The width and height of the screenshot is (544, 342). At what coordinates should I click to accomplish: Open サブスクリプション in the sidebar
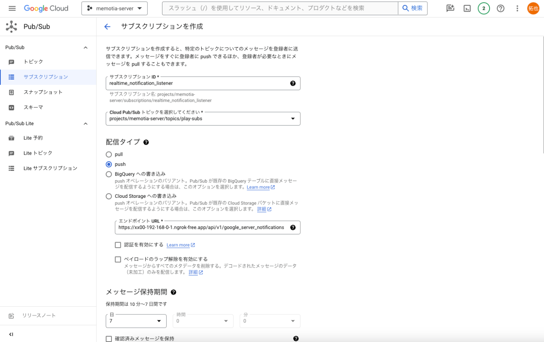(x=45, y=77)
